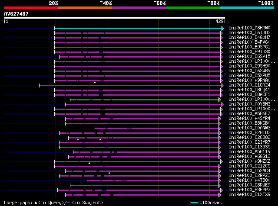Click the cyan 100char scale bar
This screenshot has height=206, width=278.
click(194, 203)
